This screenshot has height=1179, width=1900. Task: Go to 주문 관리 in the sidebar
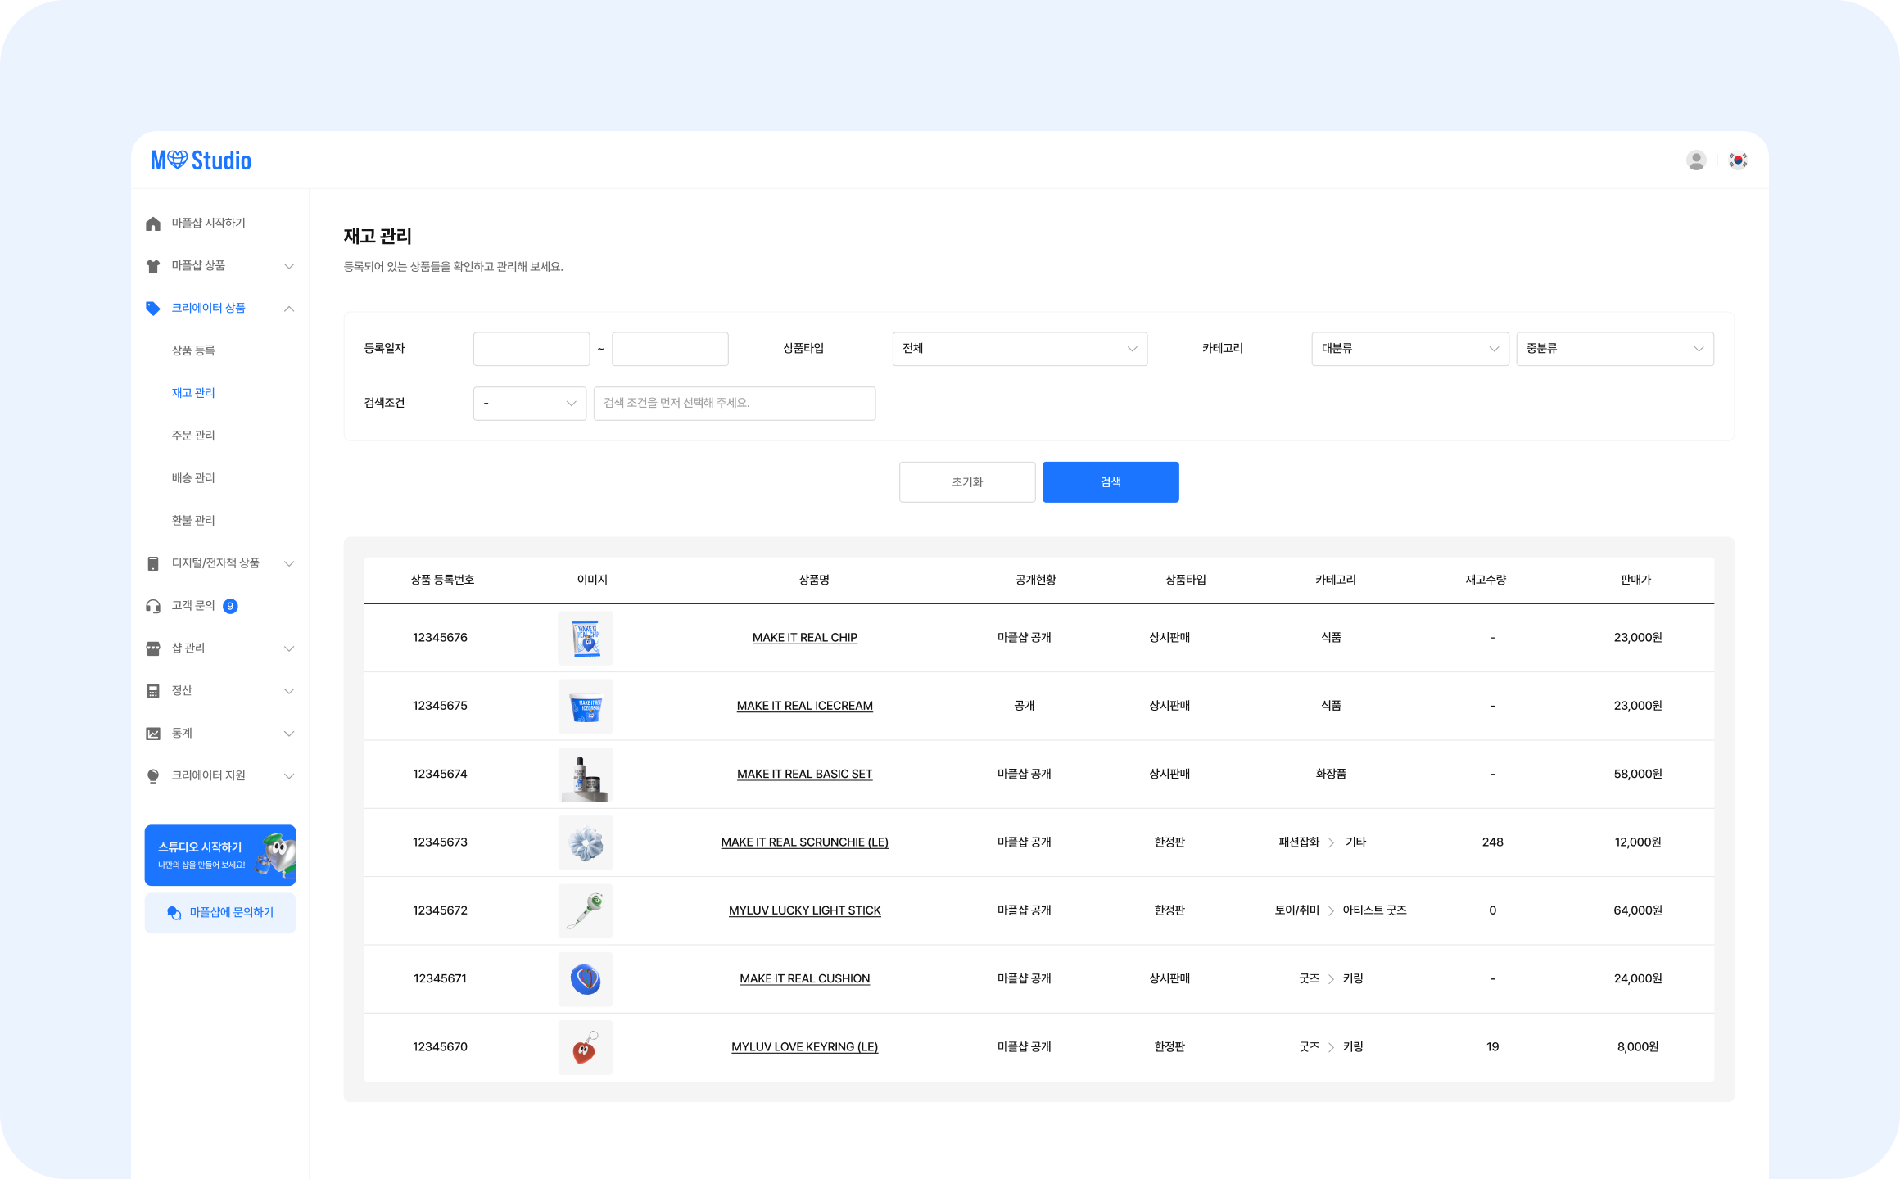click(x=193, y=436)
